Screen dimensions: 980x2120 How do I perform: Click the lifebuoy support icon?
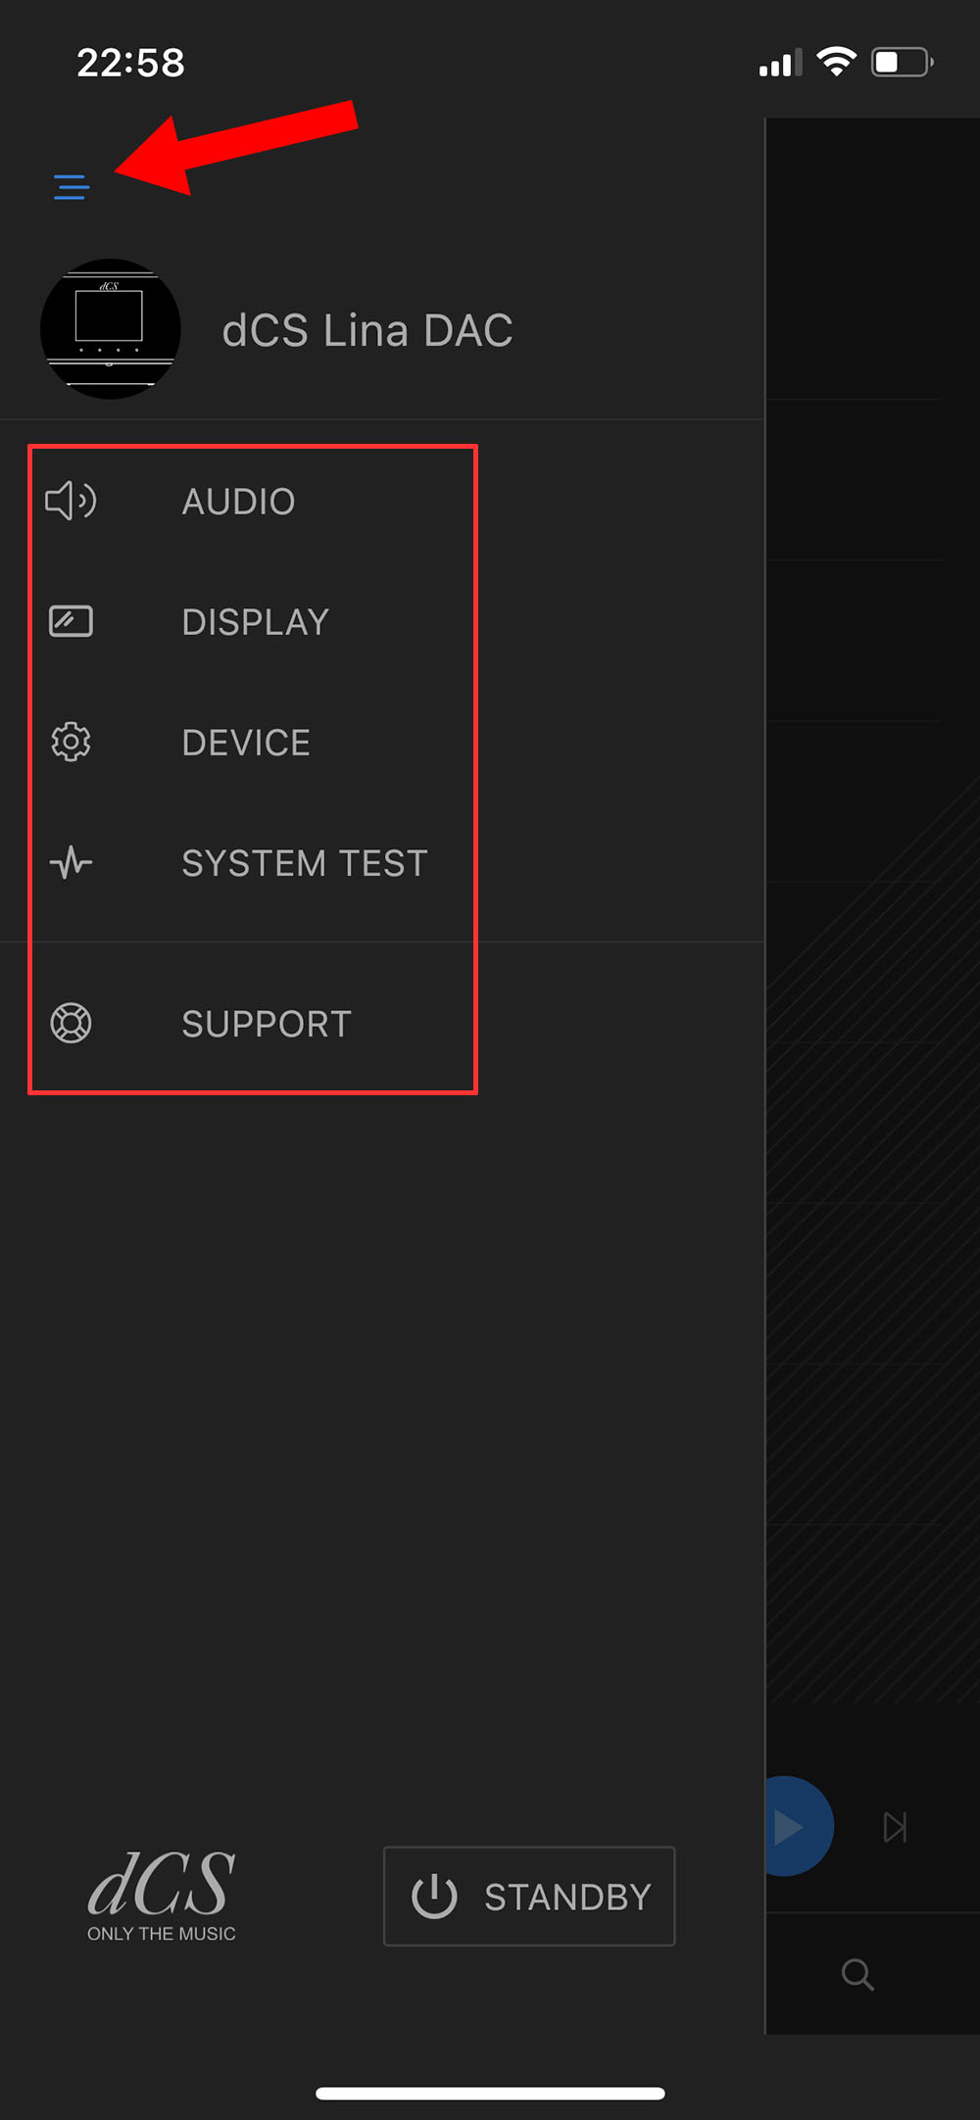71,1023
